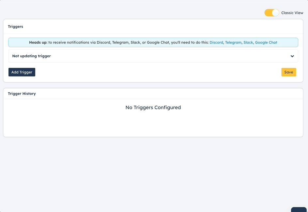Screen dimensions: 308x212
Task: Click the Classic View label
Action: coord(292,13)
